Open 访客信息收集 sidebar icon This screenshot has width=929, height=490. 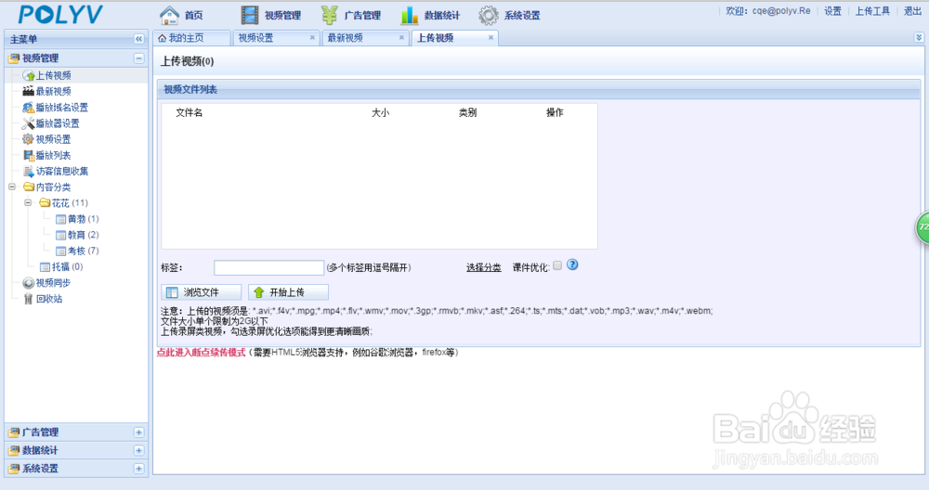(29, 171)
